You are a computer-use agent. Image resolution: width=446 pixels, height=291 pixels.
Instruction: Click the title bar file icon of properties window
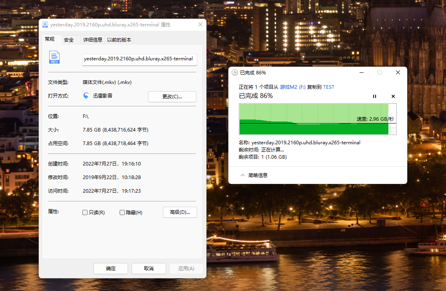[x=45, y=25]
